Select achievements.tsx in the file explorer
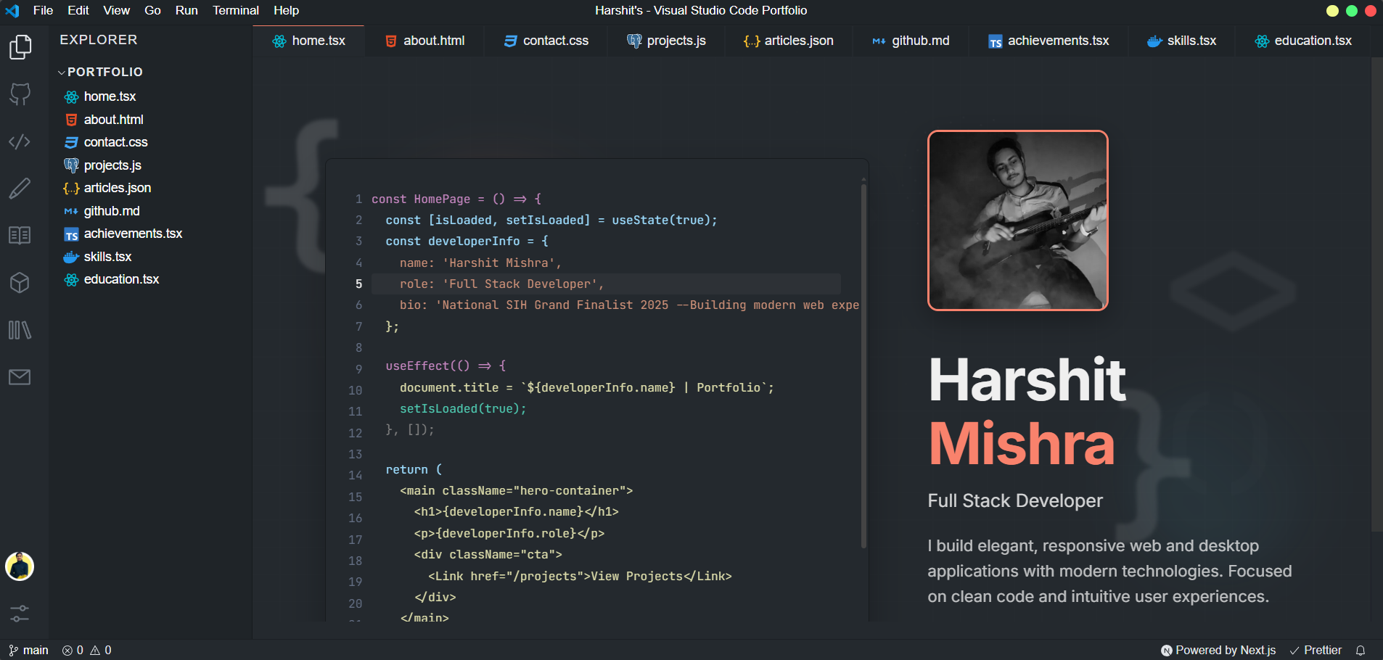The height and width of the screenshot is (660, 1383). coord(133,234)
